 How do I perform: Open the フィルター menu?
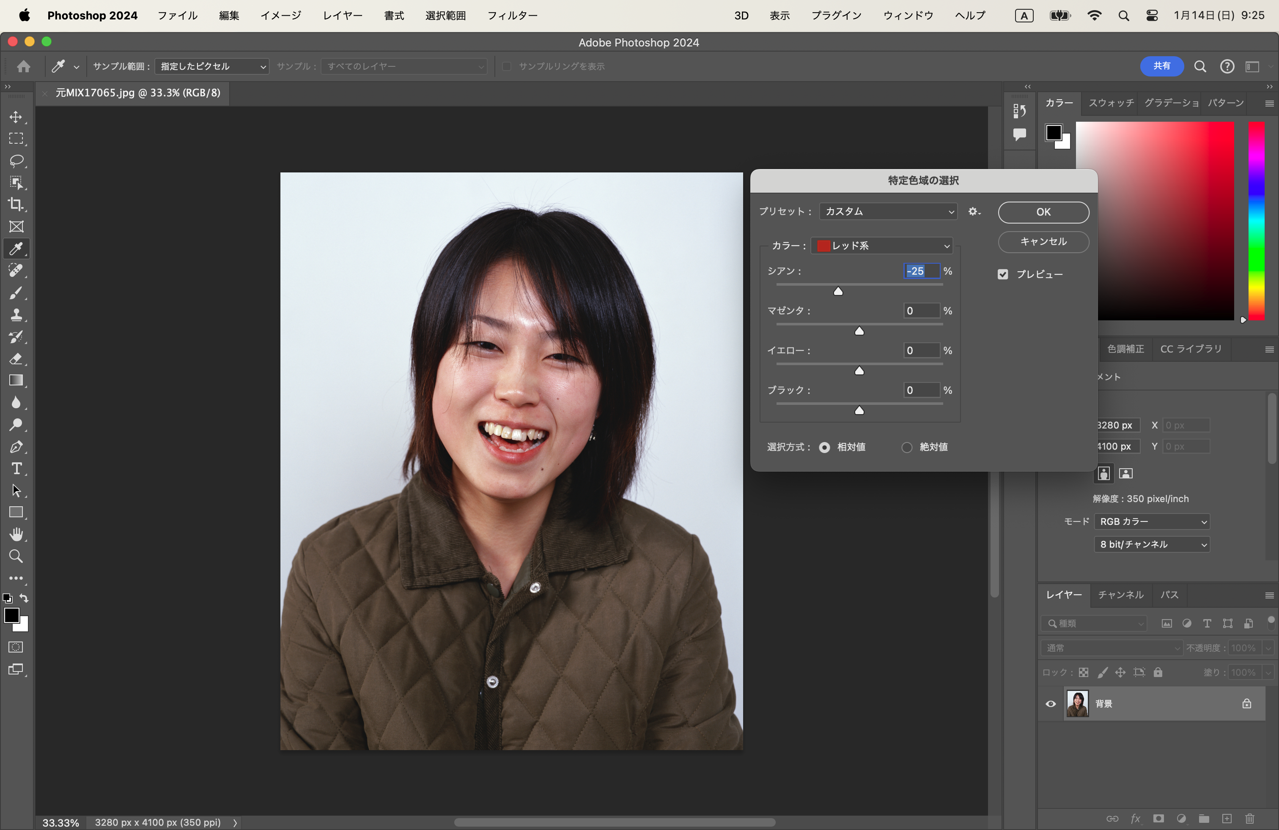coord(512,16)
